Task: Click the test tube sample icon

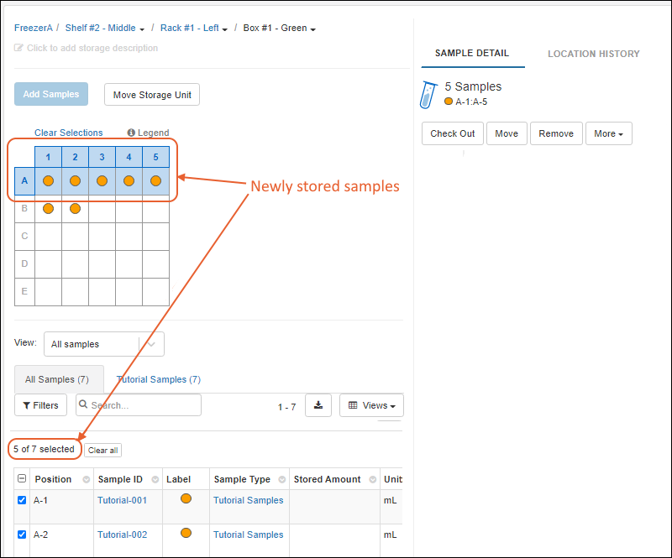Action: click(x=429, y=94)
